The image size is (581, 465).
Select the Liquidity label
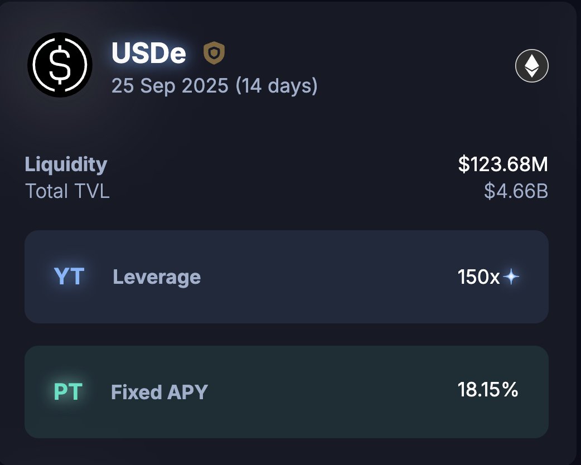[x=66, y=164]
